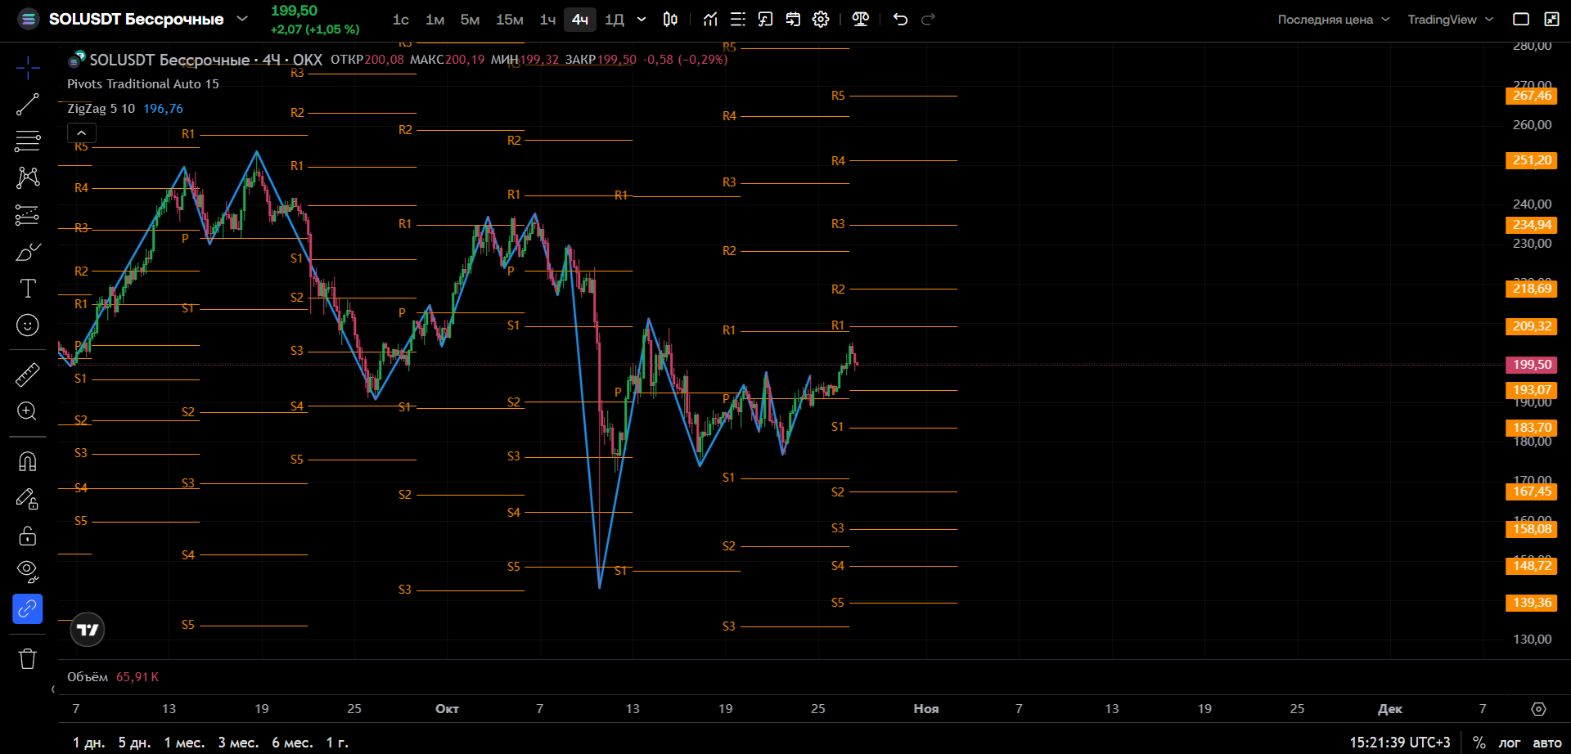Click the Объём volume legend label

tap(88, 677)
